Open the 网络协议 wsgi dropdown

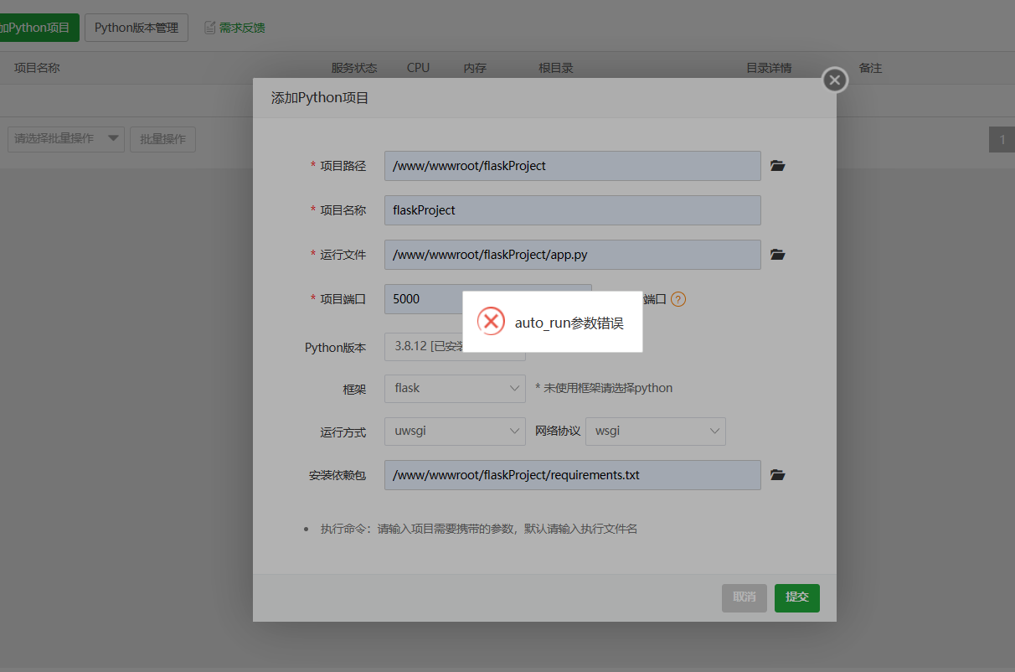coord(655,432)
